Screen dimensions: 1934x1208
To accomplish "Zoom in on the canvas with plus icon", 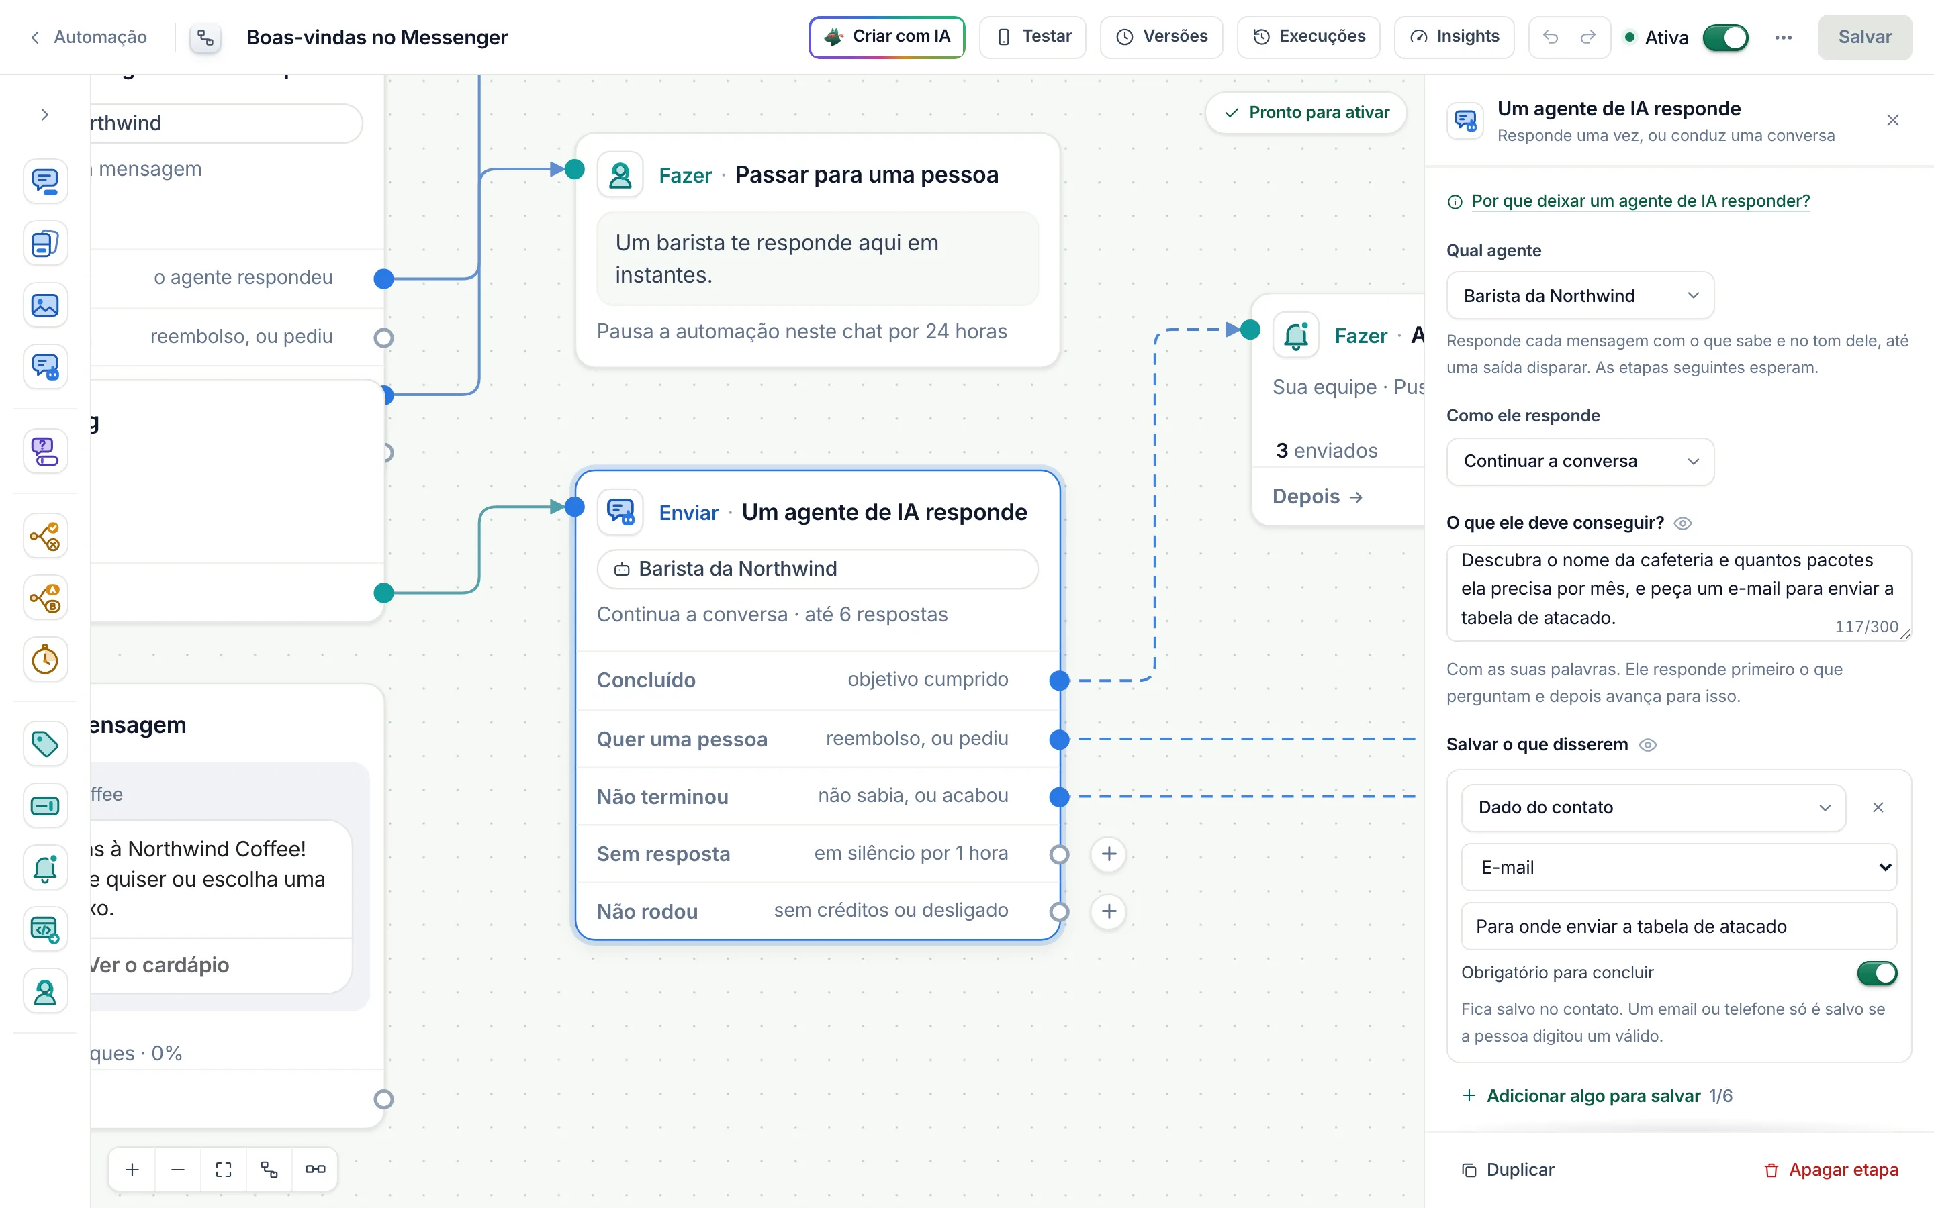I will point(132,1170).
